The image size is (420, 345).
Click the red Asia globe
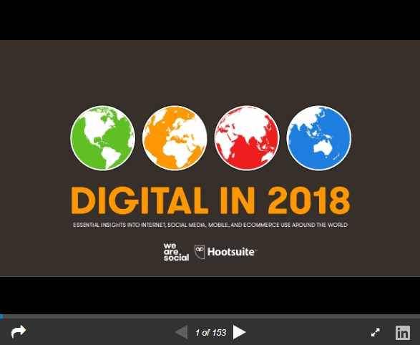[x=247, y=138]
